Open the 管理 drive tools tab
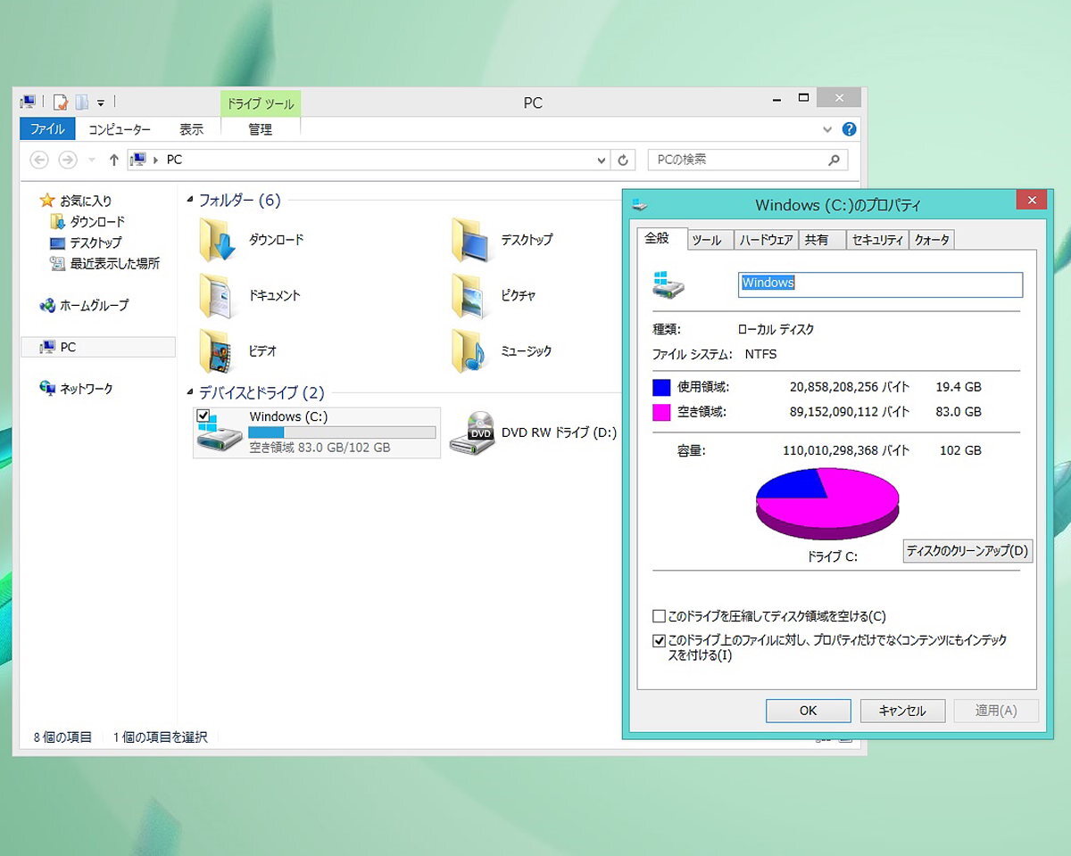The height and width of the screenshot is (856, 1071). [260, 129]
